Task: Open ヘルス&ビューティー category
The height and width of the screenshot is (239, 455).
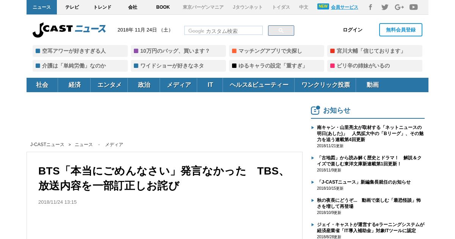Action: (259, 85)
